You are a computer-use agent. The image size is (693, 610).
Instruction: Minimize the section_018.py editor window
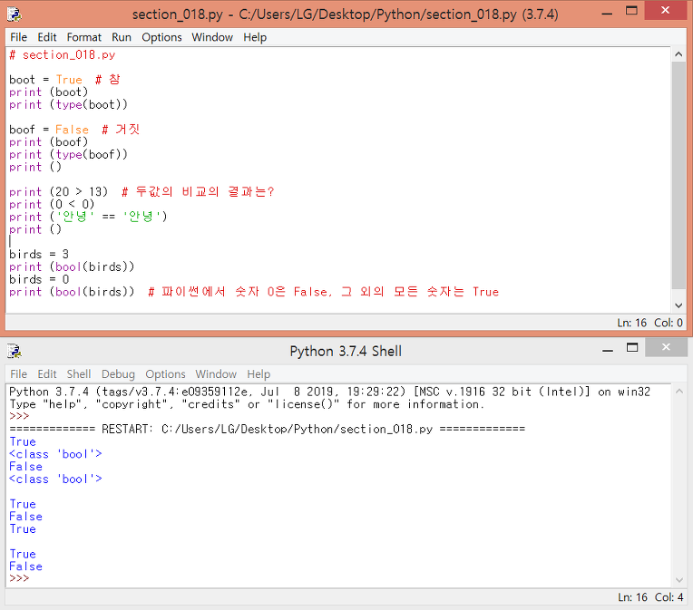point(607,14)
